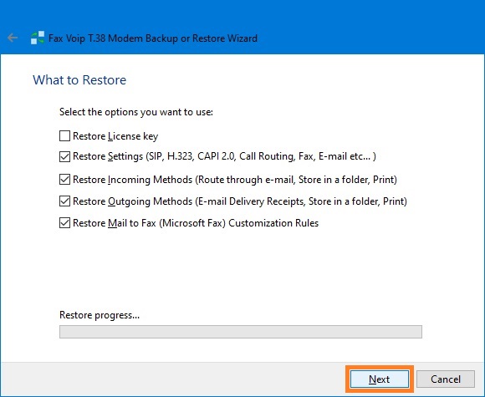
Task: Click the 'Route through e-mail' incoming methods text
Action: click(246, 180)
